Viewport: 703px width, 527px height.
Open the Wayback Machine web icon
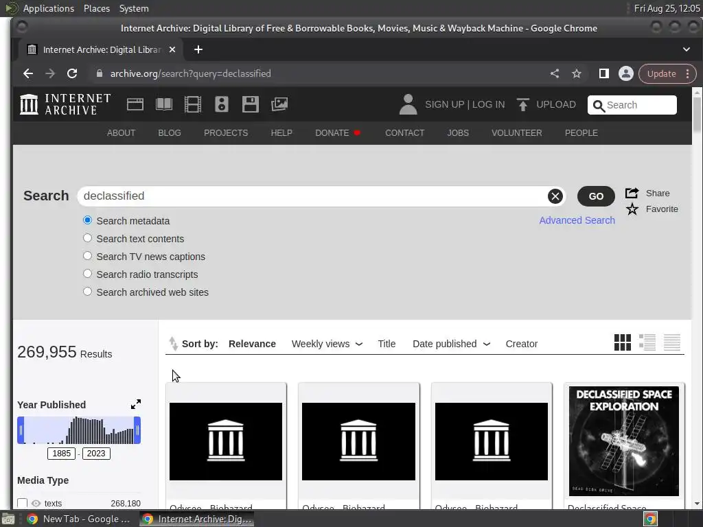[135, 104]
